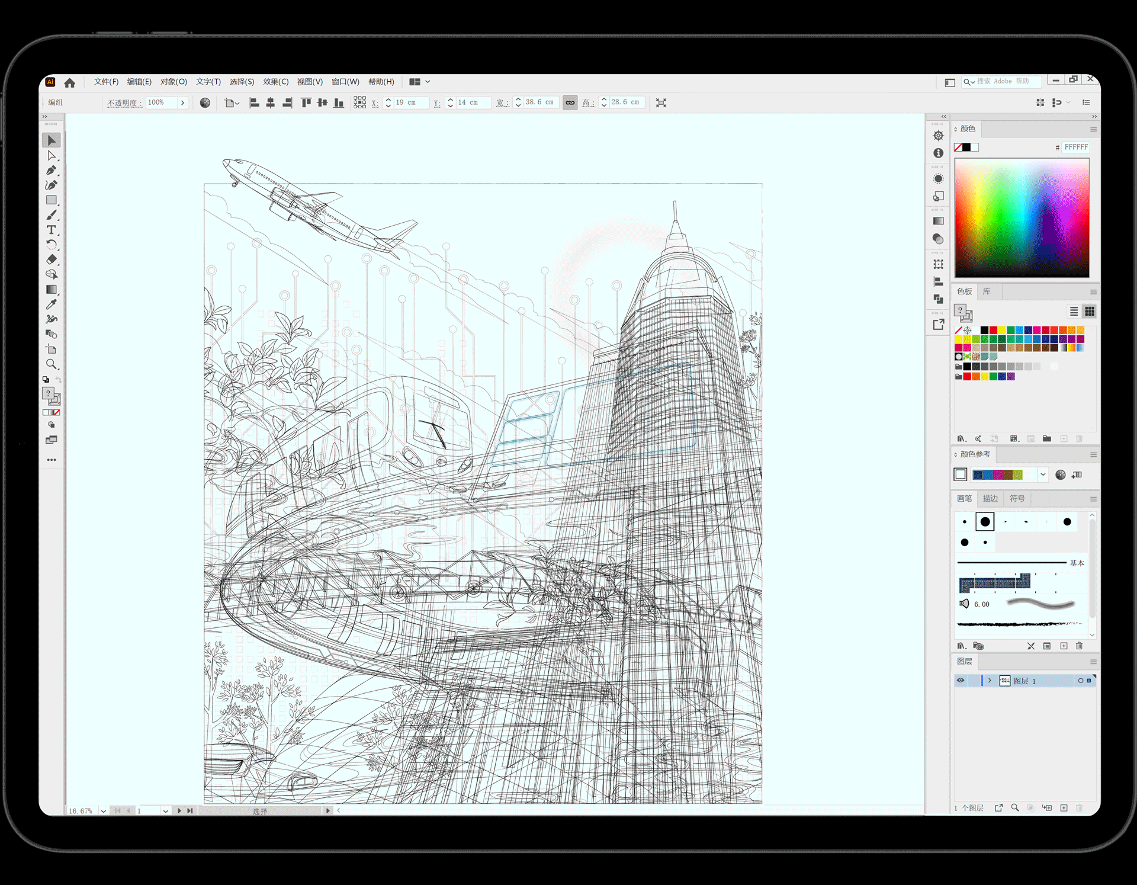Switch to the 描边 tab
Screen dimensions: 1137x885
pos(990,499)
